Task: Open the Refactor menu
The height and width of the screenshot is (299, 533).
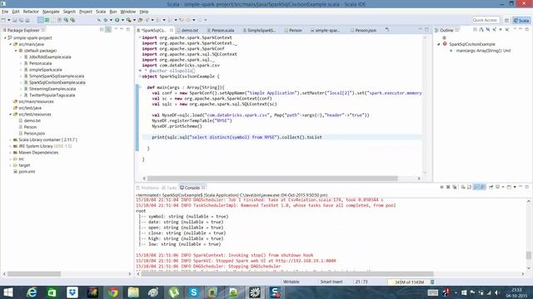Action: [31, 12]
